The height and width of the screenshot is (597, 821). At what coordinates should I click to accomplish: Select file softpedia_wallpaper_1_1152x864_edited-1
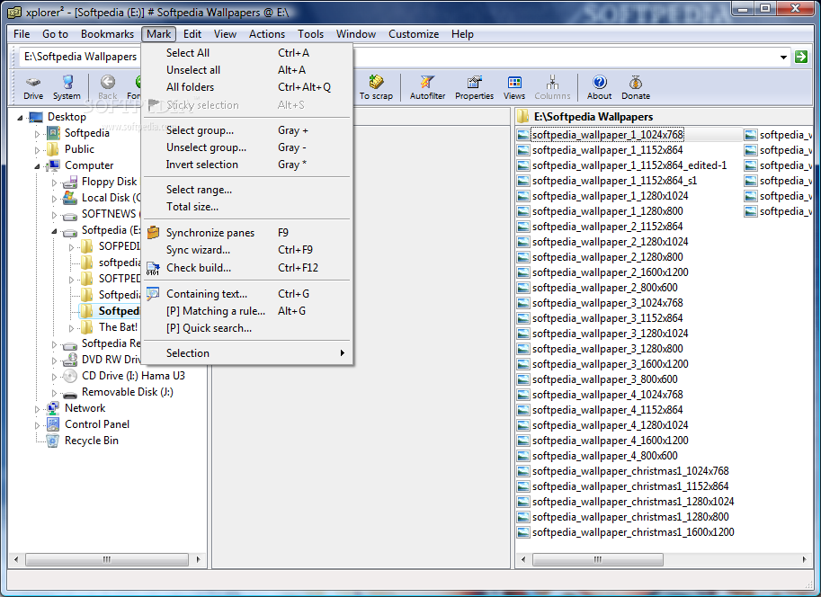629,165
